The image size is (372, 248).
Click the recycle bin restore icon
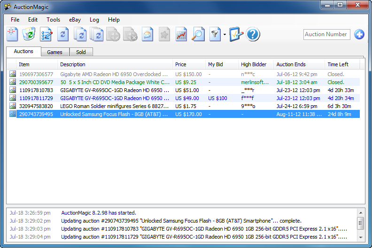tap(29, 34)
